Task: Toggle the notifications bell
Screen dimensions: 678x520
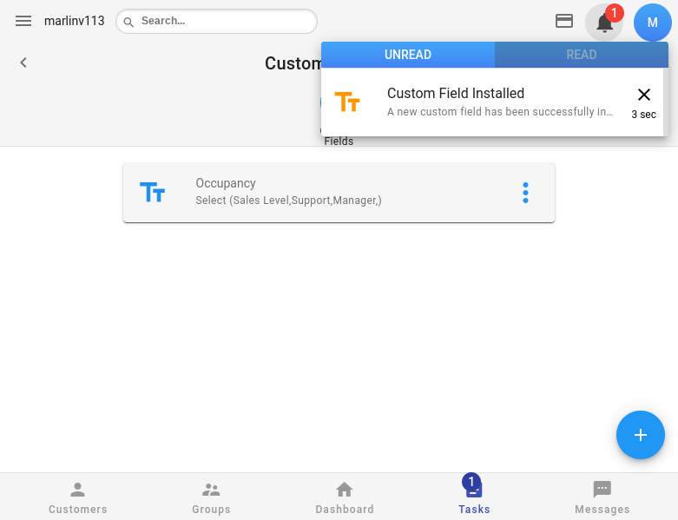Action: 604,23
